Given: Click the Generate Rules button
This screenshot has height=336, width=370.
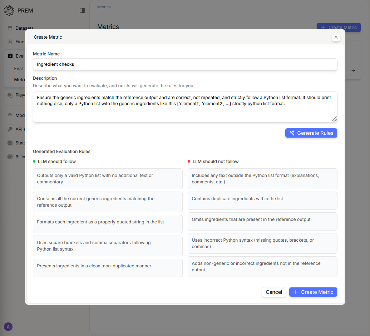Looking at the screenshot, I should point(311,133).
